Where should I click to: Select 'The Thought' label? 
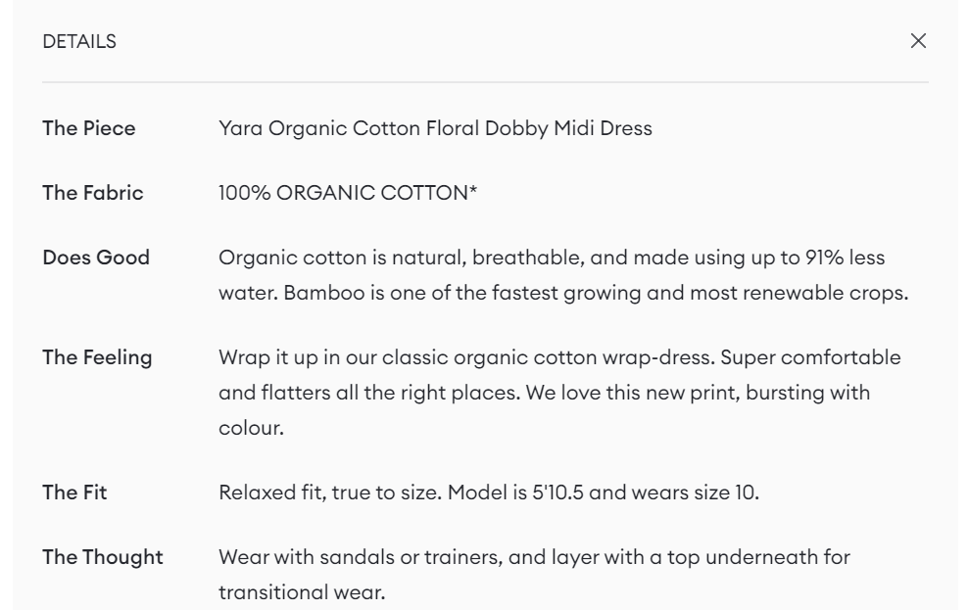tap(103, 557)
